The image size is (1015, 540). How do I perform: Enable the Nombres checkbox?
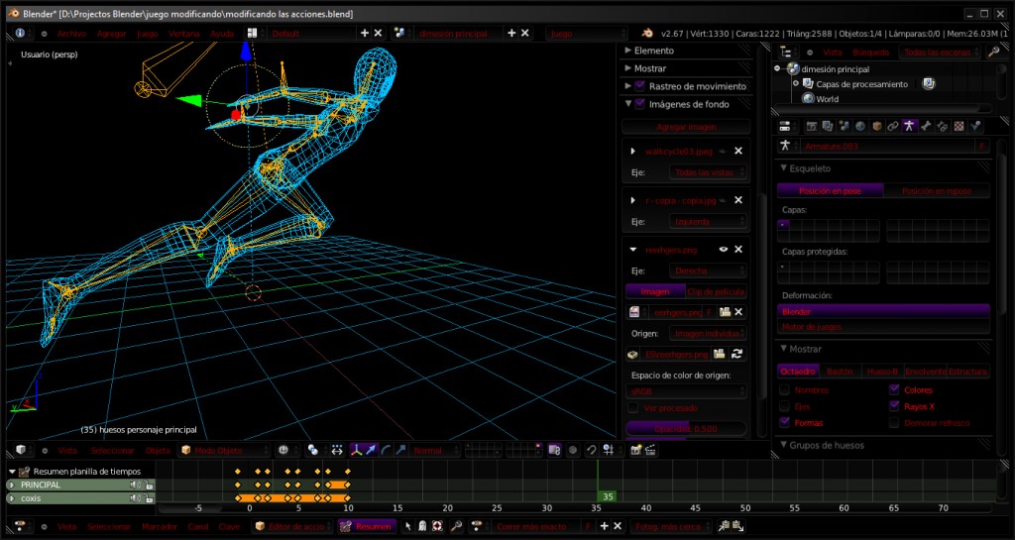click(785, 390)
